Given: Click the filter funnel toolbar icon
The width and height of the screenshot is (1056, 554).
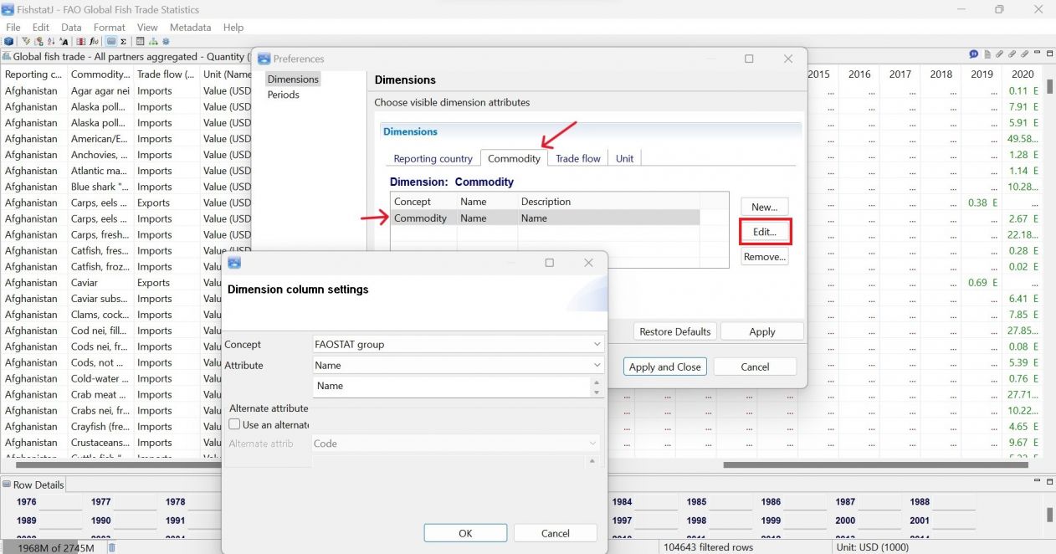Looking at the screenshot, I should (26, 41).
